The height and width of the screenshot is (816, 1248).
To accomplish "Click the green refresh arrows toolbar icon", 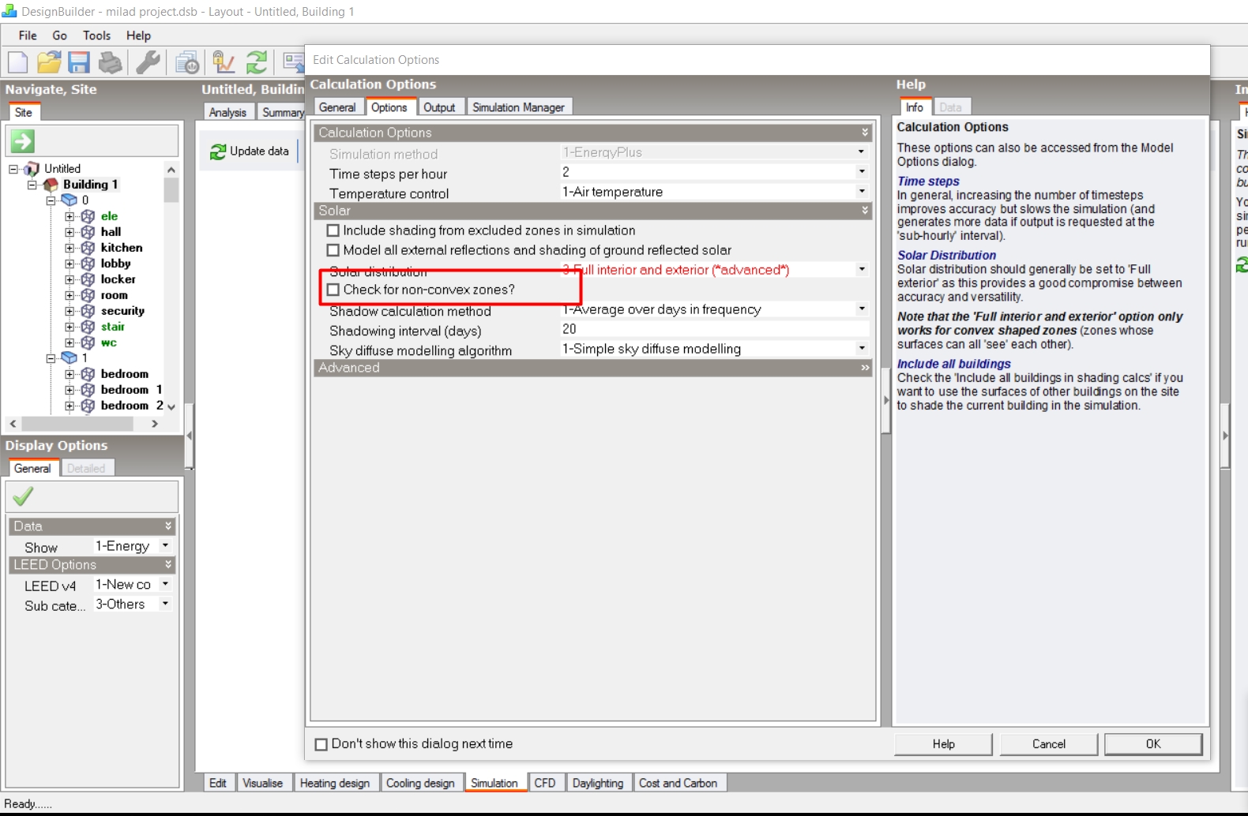I will point(257,62).
